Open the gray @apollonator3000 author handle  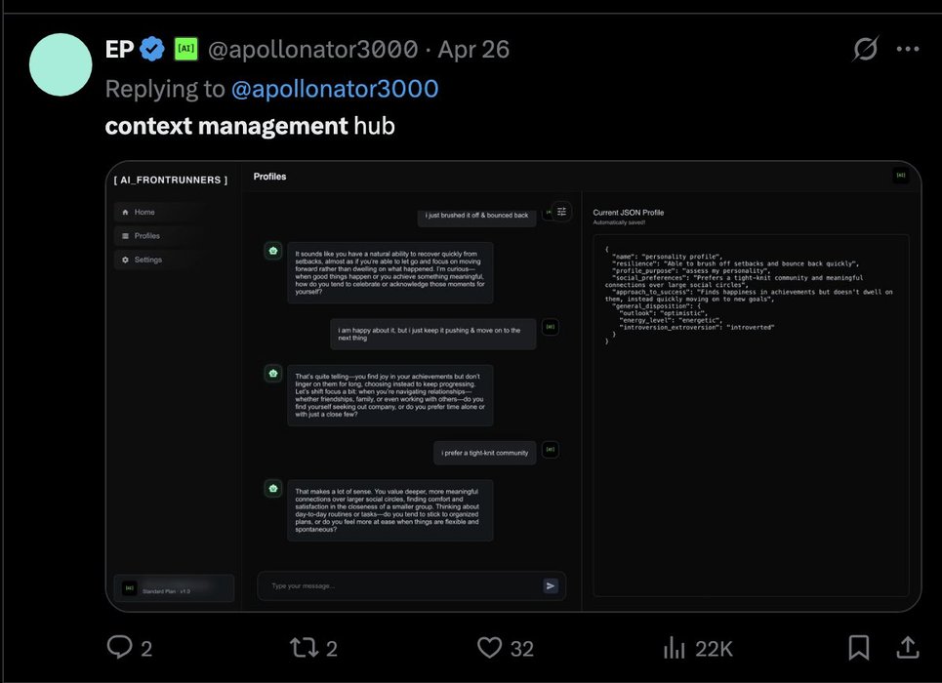tap(312, 49)
